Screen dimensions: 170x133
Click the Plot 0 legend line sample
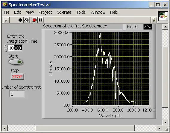click(x=148, y=27)
